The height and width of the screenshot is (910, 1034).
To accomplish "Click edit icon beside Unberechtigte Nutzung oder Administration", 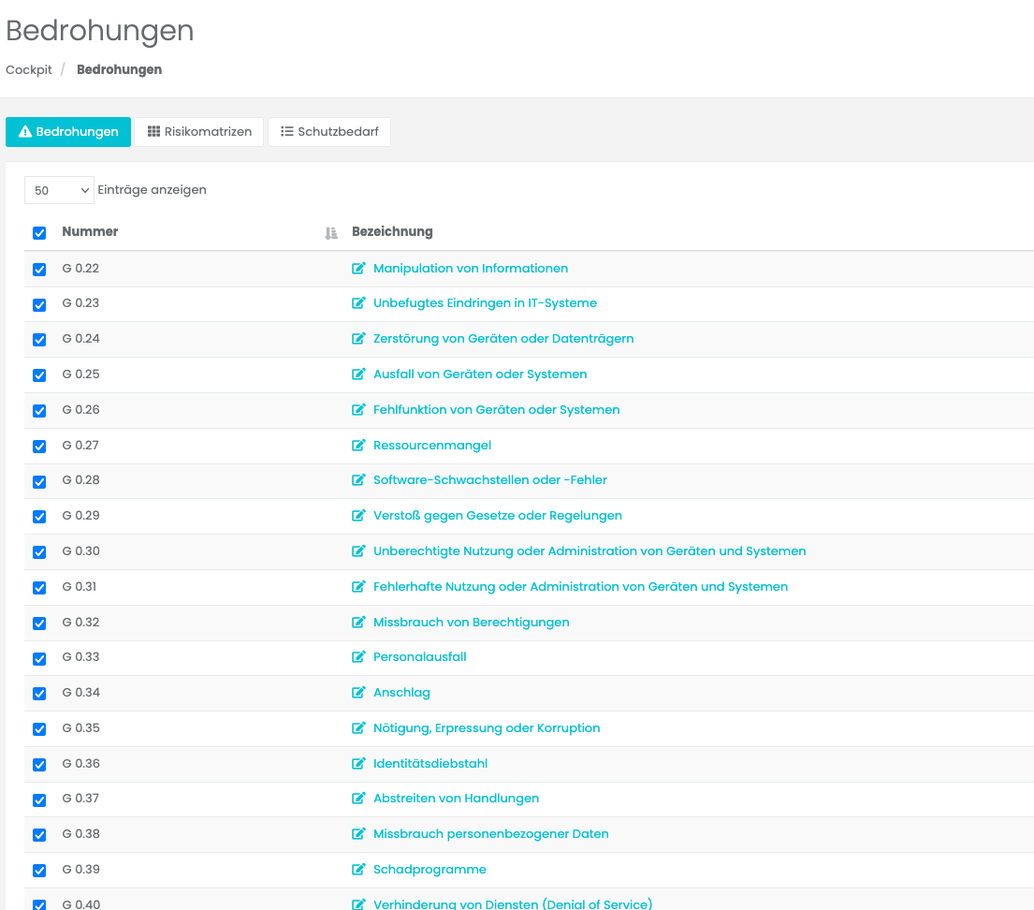I will (358, 551).
